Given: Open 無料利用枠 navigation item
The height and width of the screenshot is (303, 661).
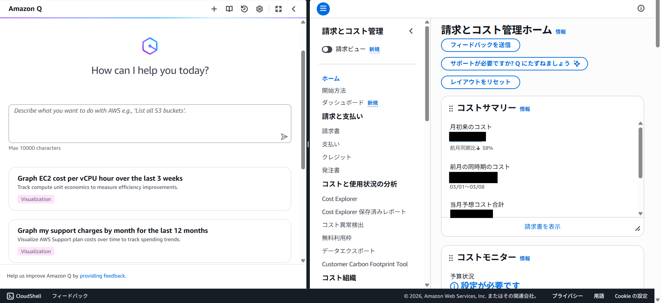Looking at the screenshot, I should [337, 238].
